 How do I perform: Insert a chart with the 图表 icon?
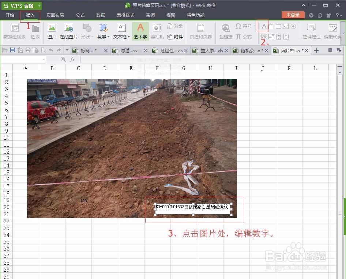click(35, 31)
